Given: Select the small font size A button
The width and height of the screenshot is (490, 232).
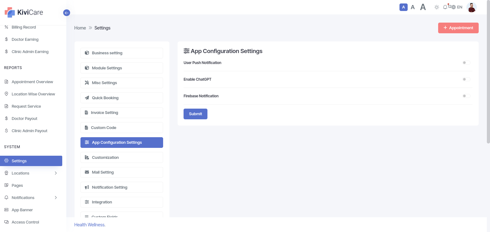Looking at the screenshot, I should pos(404,7).
